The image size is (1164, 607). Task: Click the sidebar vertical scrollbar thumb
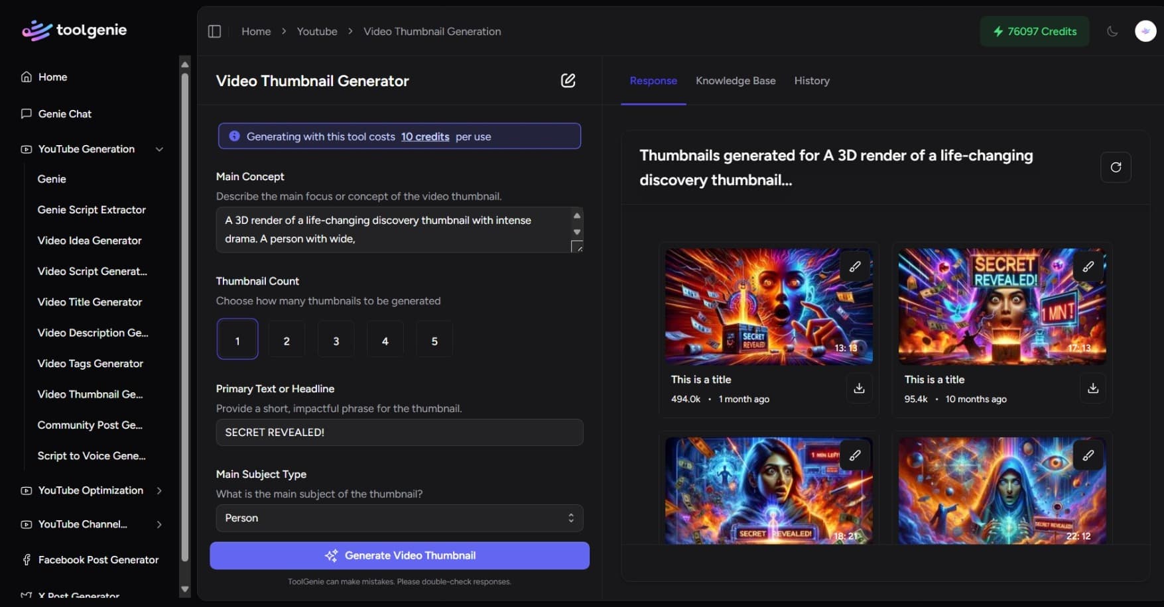pos(185,317)
